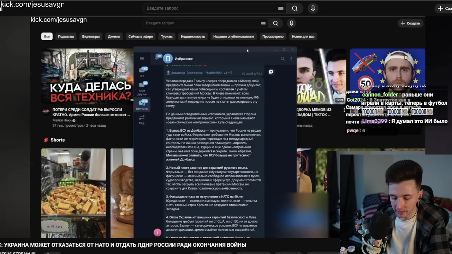Click the inner YouTube search magnifier button

(x=275, y=23)
